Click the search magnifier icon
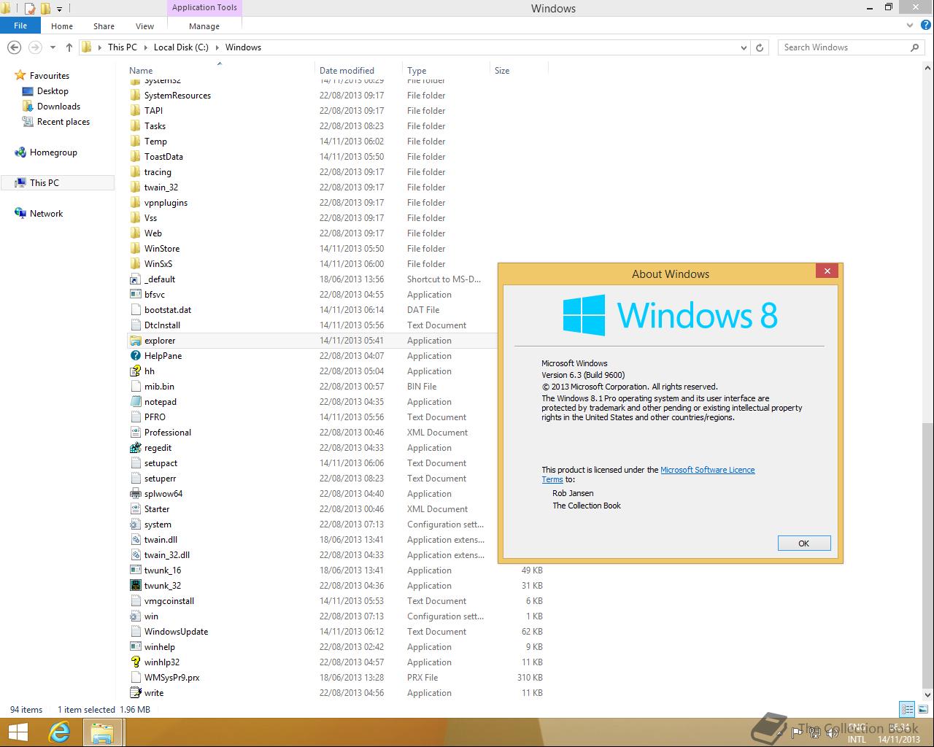934x747 pixels. click(x=914, y=47)
